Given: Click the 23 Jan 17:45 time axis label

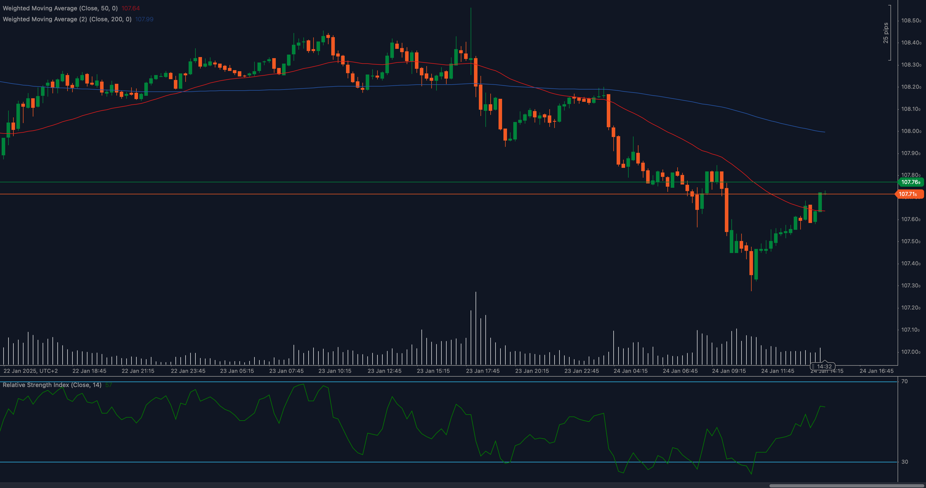Looking at the screenshot, I should pos(483,371).
